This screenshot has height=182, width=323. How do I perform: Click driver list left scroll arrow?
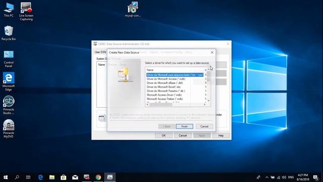pyautogui.click(x=147, y=105)
